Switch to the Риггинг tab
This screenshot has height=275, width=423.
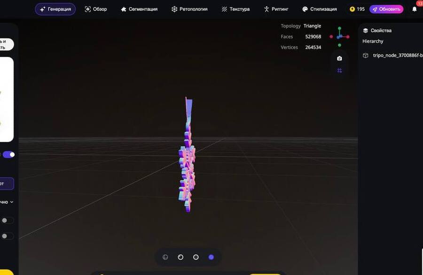point(276,9)
